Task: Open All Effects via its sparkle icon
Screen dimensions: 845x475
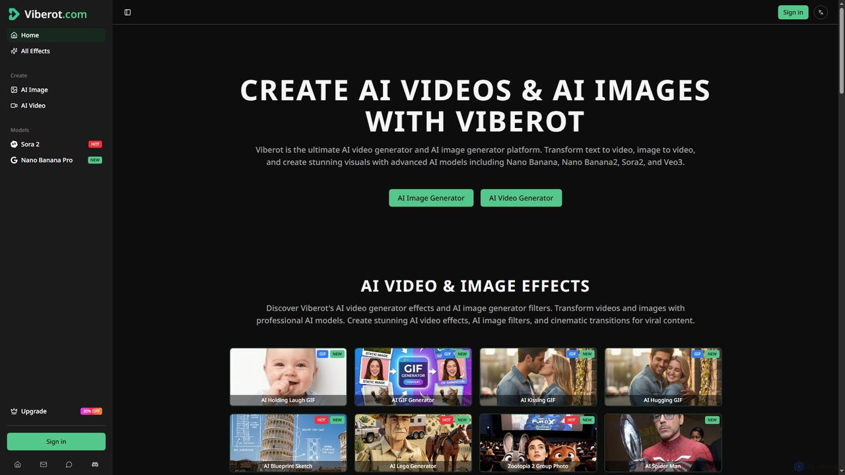Action: 14,51
